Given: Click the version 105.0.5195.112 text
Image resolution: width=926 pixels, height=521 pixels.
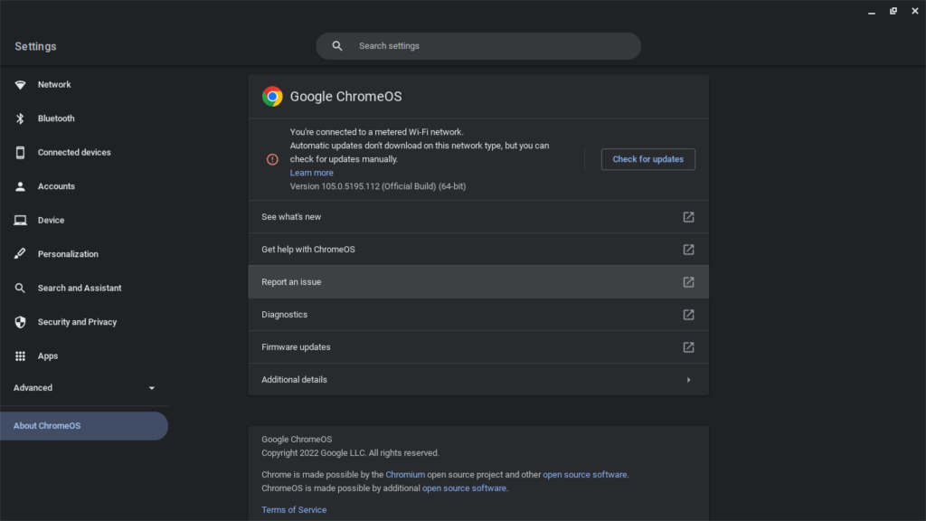Looking at the screenshot, I should (x=378, y=186).
